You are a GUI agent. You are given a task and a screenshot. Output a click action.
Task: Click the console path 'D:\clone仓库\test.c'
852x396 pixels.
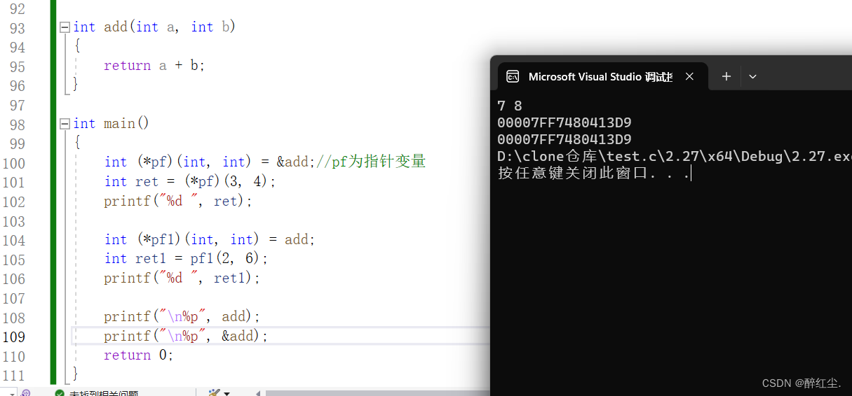tap(579, 156)
